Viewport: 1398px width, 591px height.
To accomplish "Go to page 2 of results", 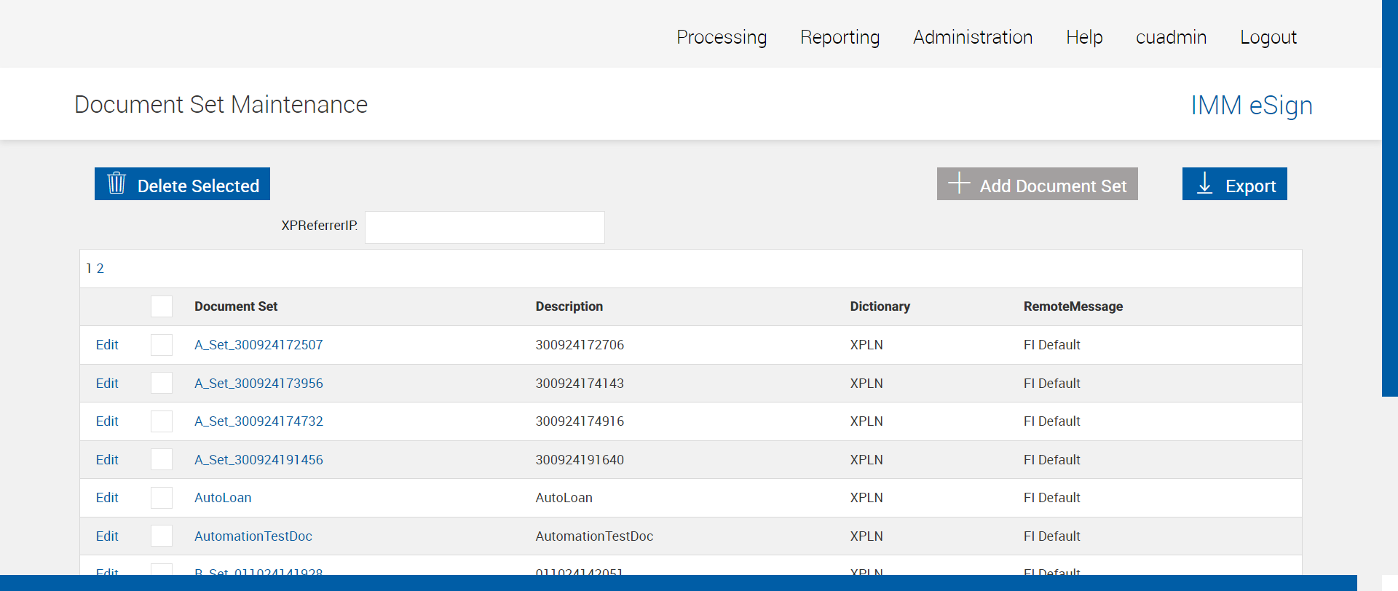I will point(100,269).
